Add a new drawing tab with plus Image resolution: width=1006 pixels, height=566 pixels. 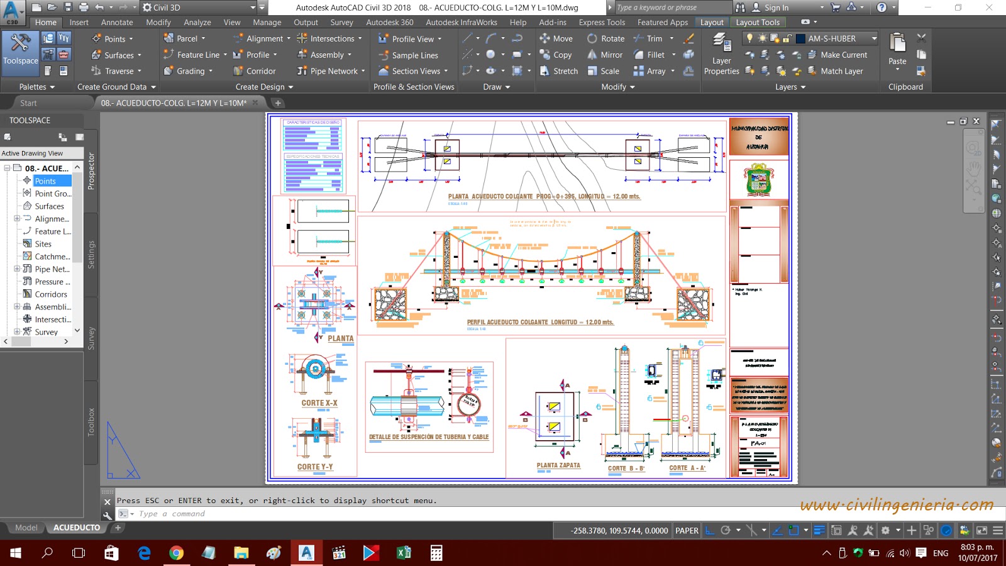point(278,103)
